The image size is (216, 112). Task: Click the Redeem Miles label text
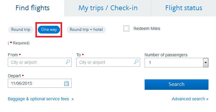147,28
